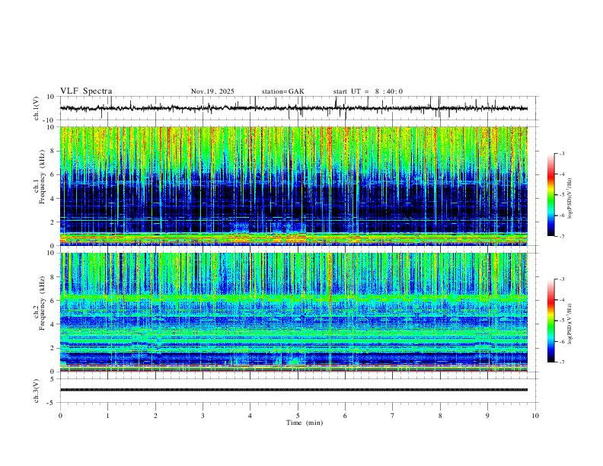Click the "-3" tick on ch.2 colorbar
603x466 pixels.
point(561,279)
